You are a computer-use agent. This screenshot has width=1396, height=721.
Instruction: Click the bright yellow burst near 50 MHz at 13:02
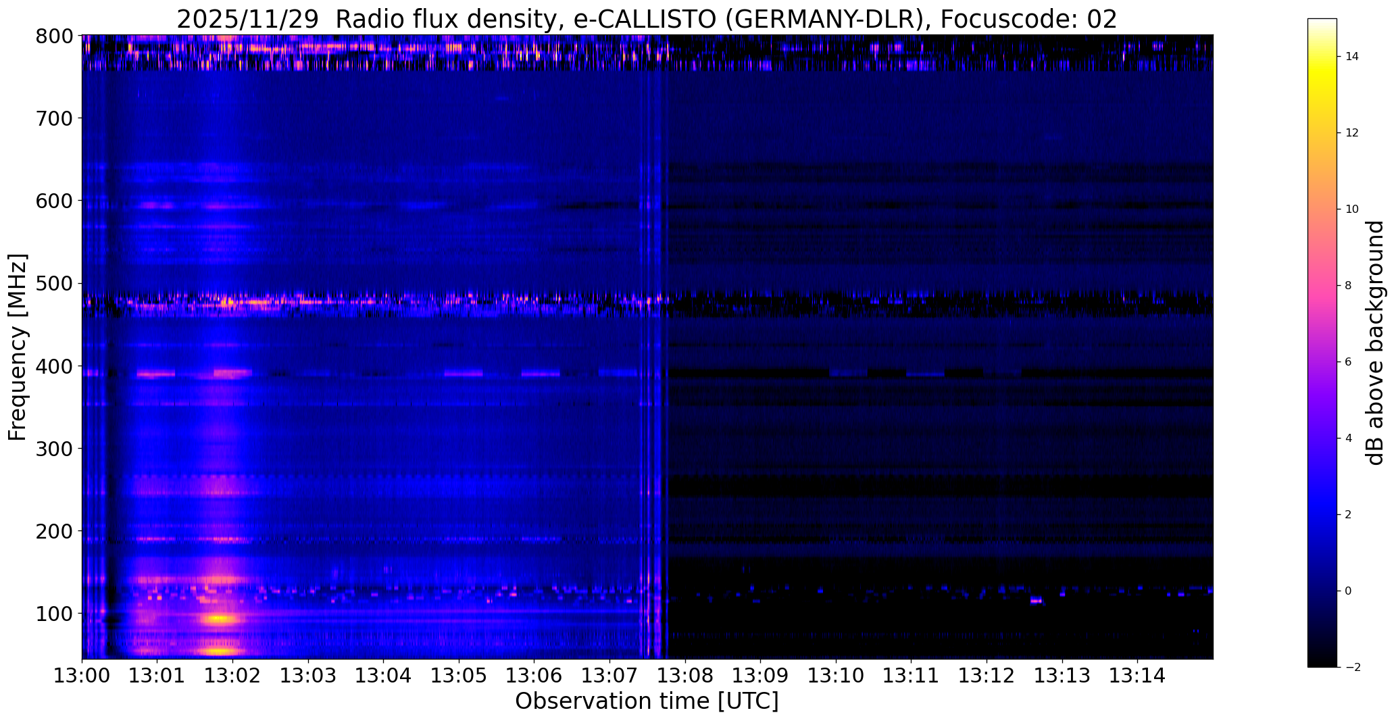(x=220, y=651)
